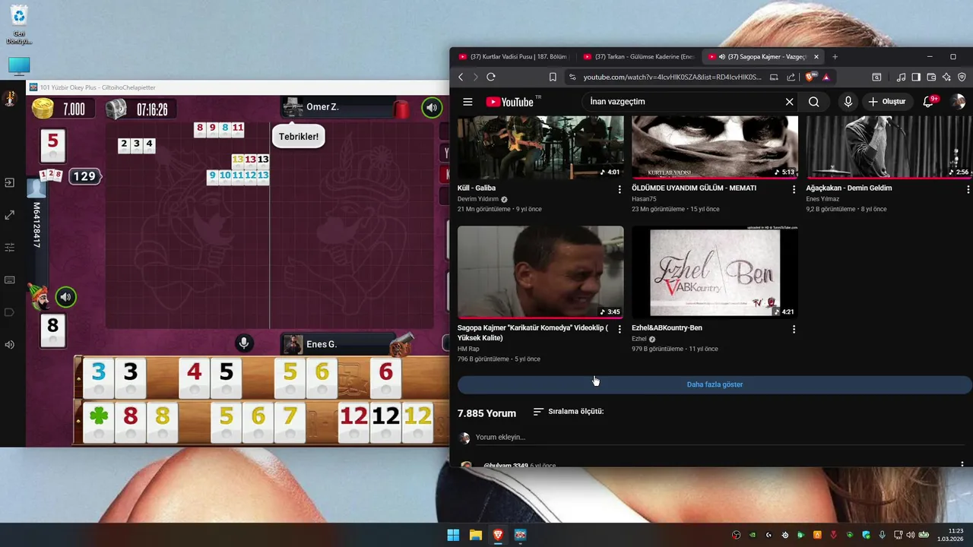Open the Ezhel channel link
973x547 pixels.
[639, 339]
